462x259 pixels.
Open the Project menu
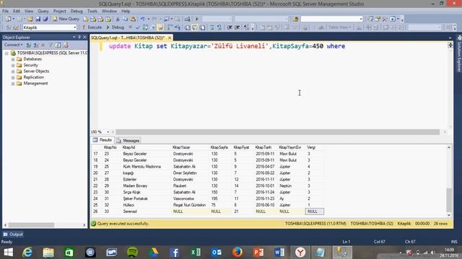pos(59,12)
